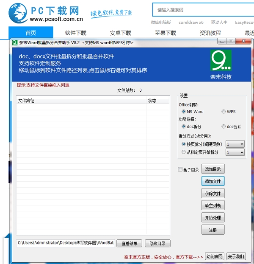The width and height of the screenshot is (254, 264).
Task: Click the 开始处理 button
Action: (213, 218)
